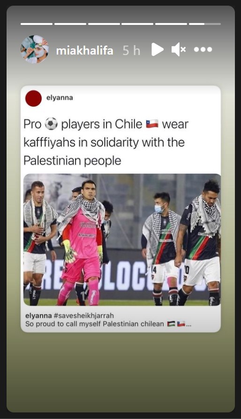Viewport: 241px width, 419px height.
Task: Click the #savesheikhjarrah hashtag
Action: pos(83,316)
